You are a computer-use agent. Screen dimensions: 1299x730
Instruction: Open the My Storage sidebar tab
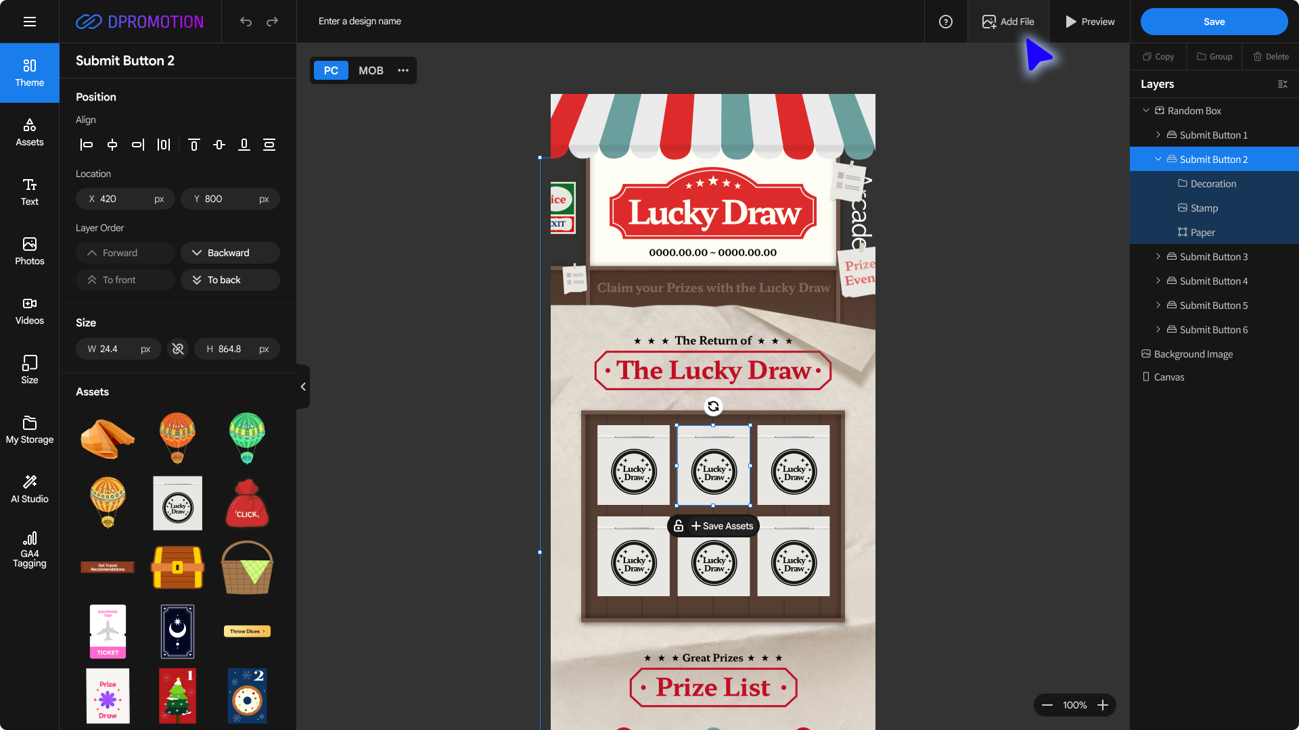30,429
